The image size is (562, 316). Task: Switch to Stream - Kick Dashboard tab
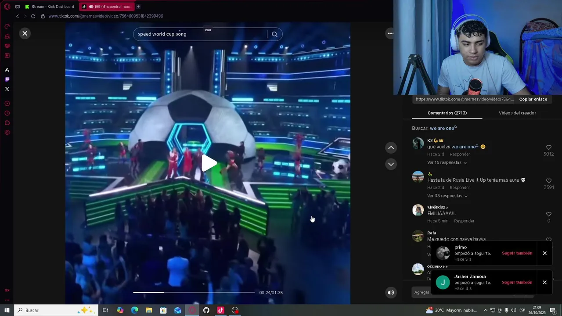[50, 7]
